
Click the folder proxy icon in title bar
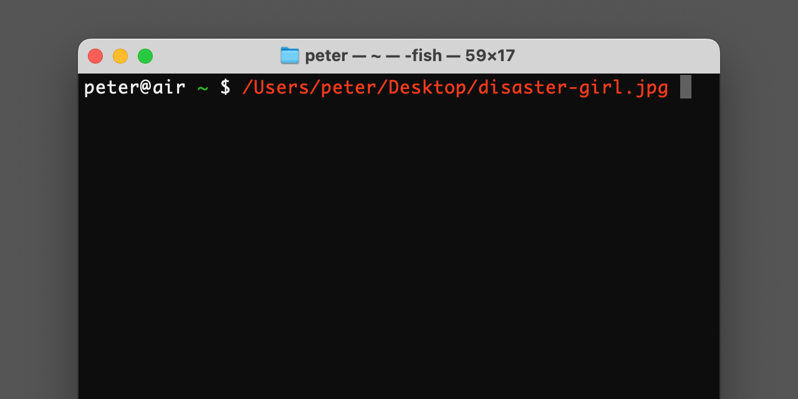[290, 55]
